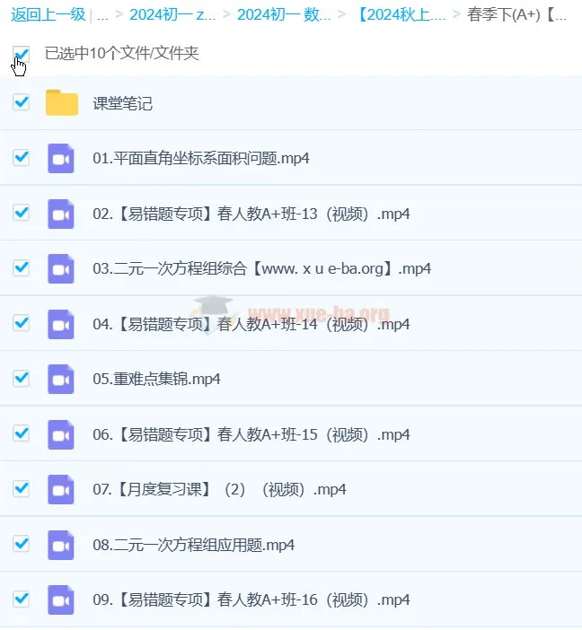Uncheck checkbox for 08.二元一次方程组应用题.mp4
Screen dimensions: 582x630
click(21, 544)
